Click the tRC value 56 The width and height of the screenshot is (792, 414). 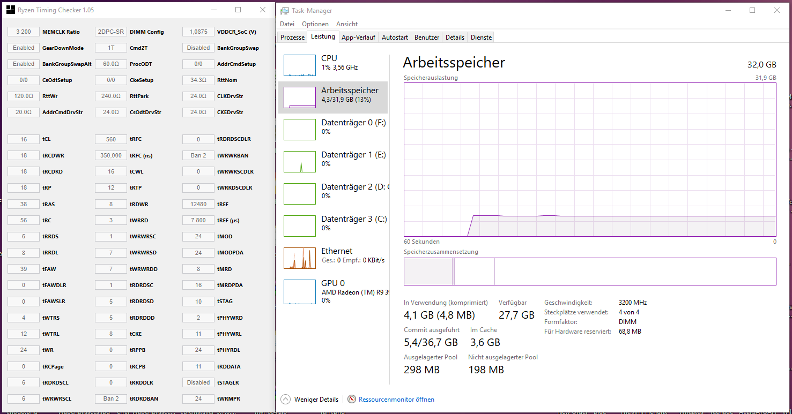coord(24,220)
